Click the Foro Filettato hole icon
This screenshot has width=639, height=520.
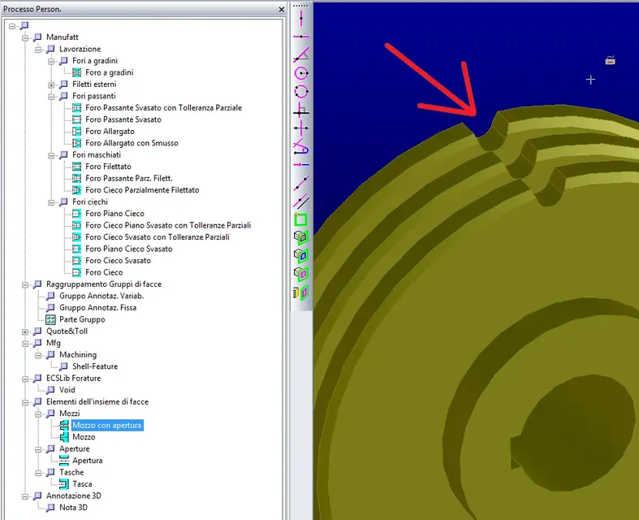pos(77,167)
